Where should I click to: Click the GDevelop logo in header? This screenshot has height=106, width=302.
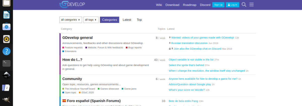tap(72, 4)
